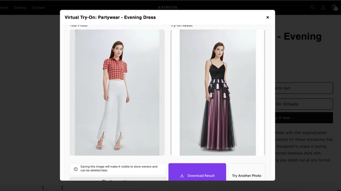
Task: Go to Home in the navigation
Action: tap(4, 8)
